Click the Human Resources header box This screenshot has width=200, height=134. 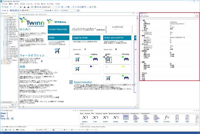pos(59,29)
